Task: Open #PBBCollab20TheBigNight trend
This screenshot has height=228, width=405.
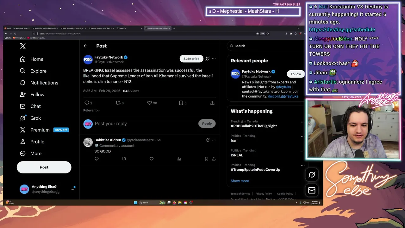Action: (x=254, y=126)
